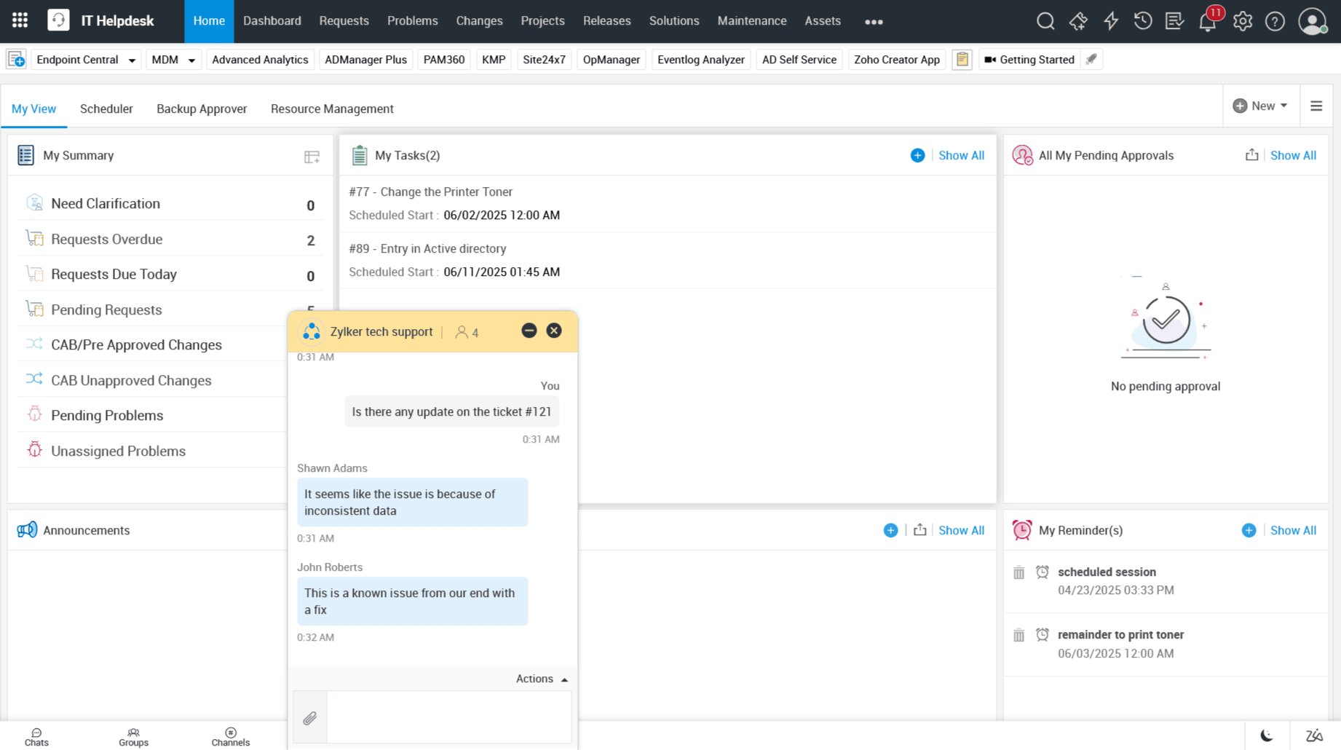
Task: Click the search magnifier icon
Action: (1045, 21)
